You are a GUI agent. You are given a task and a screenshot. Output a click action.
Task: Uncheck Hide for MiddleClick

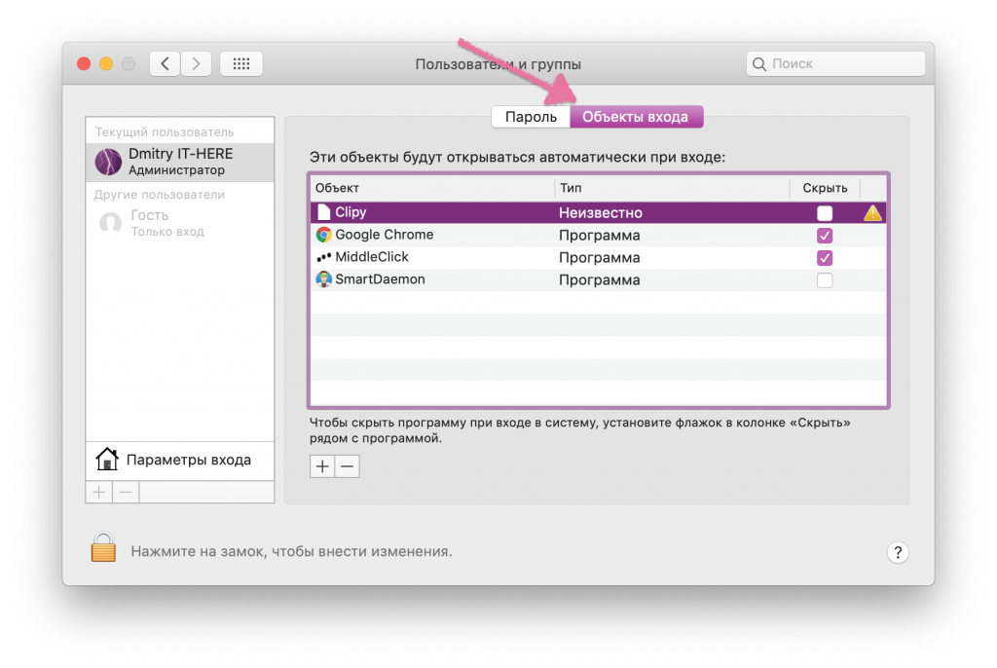tap(825, 258)
